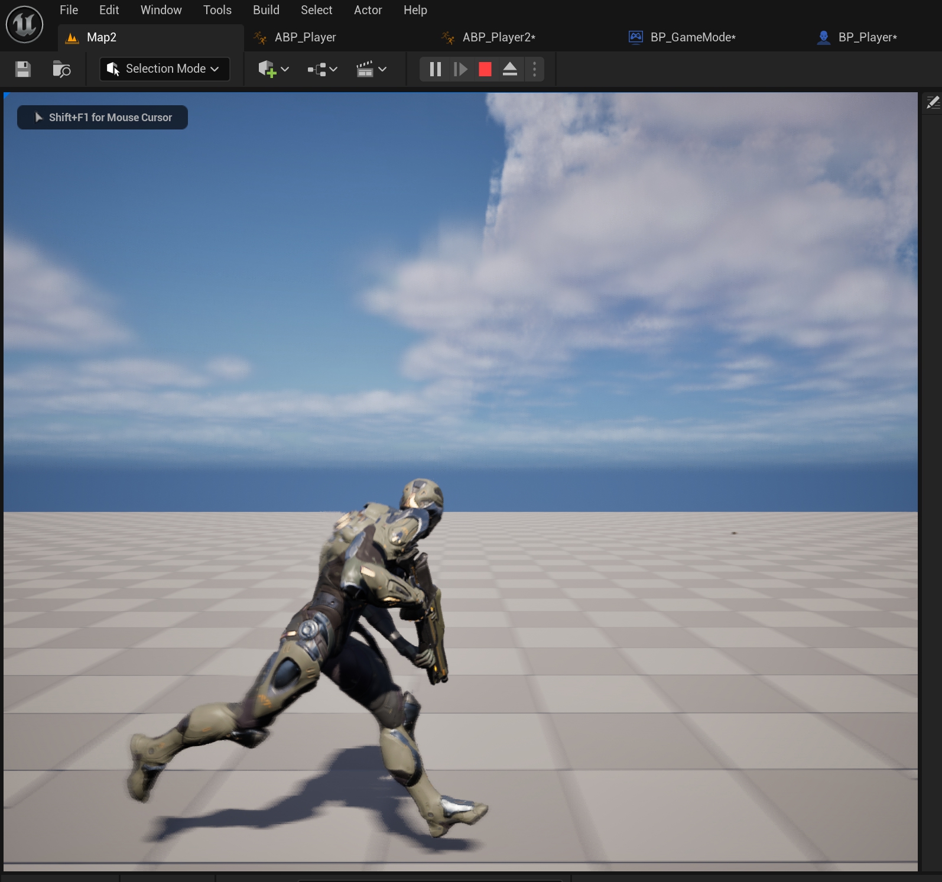This screenshot has width=942, height=882.
Task: Expand the cinematics dropdown arrow
Action: click(382, 69)
